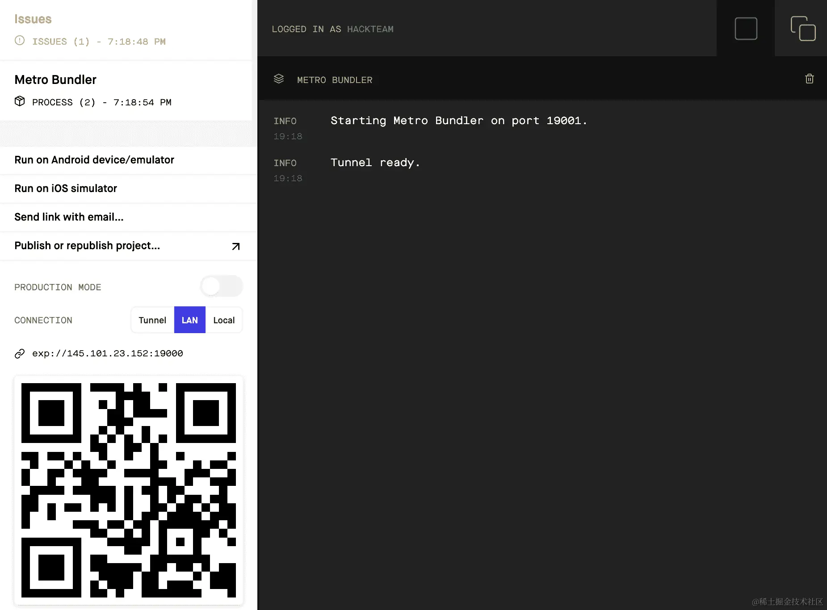The image size is (827, 610).
Task: Select the two-pane layout icon
Action: [803, 29]
